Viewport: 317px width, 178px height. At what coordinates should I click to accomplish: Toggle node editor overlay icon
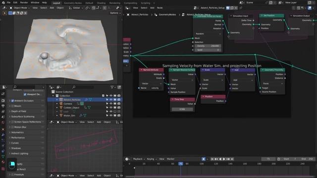click(310, 8)
